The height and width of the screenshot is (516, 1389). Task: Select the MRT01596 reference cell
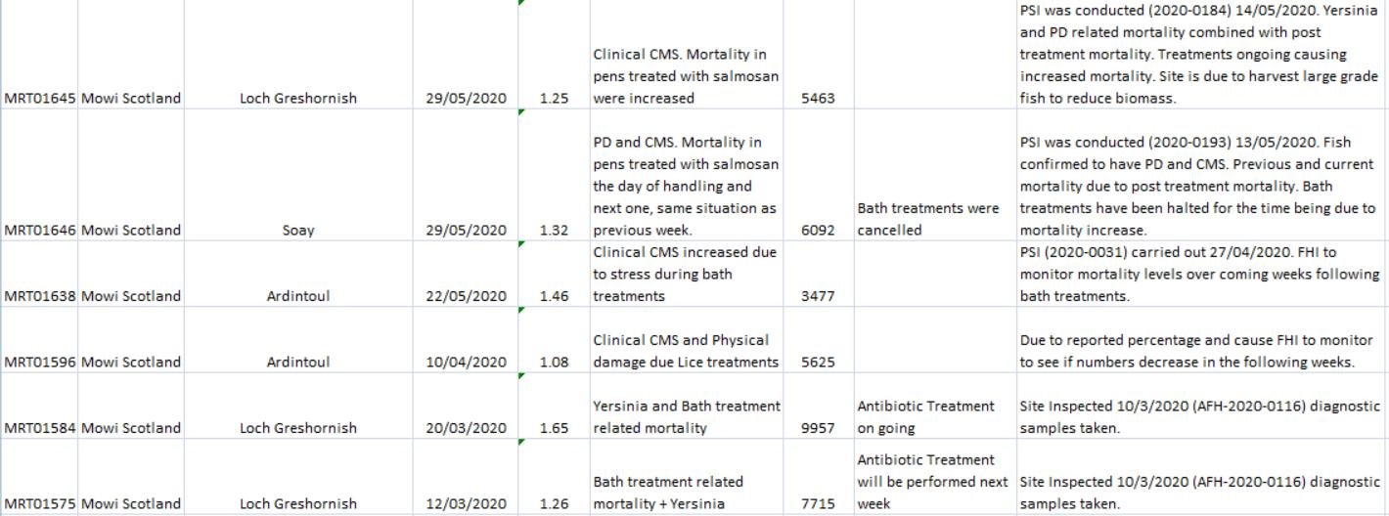click(x=40, y=362)
